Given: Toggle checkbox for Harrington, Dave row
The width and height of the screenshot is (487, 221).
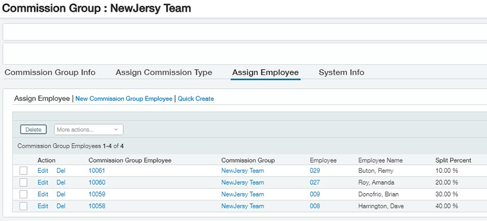Looking at the screenshot, I should [x=23, y=206].
